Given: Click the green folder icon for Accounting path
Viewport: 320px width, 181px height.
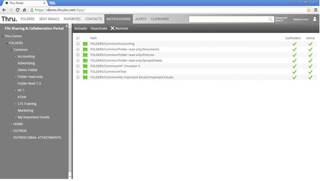Looking at the screenshot, I should (85, 44).
